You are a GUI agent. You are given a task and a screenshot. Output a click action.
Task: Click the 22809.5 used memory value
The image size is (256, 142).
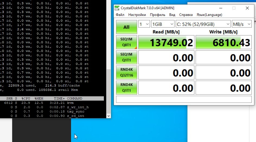16,85
